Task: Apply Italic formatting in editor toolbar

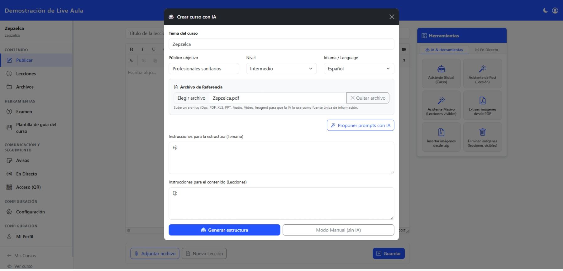Action: click(x=142, y=50)
